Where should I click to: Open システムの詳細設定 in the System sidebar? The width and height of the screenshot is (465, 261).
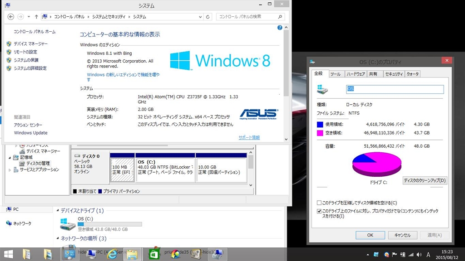point(30,68)
